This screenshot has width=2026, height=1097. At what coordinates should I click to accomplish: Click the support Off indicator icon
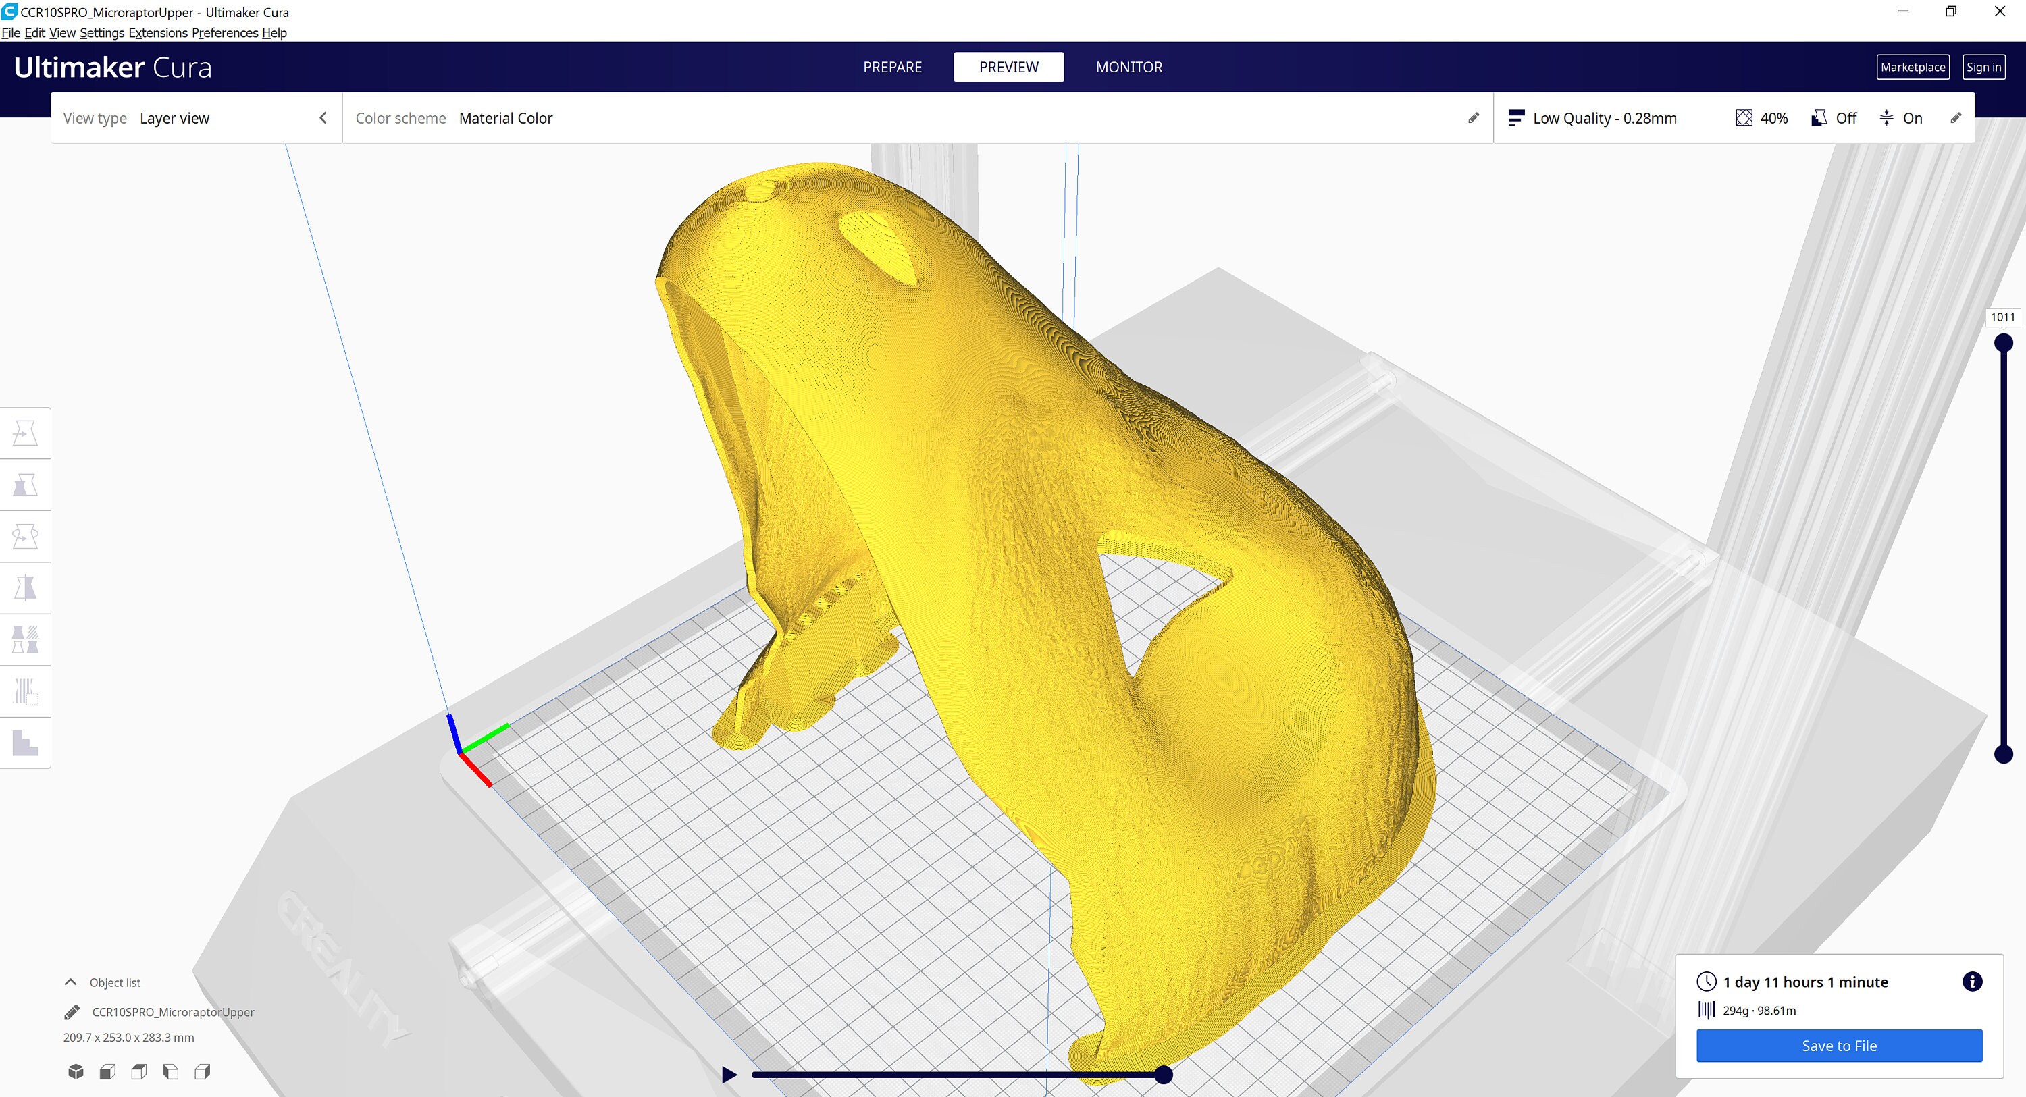1819,118
